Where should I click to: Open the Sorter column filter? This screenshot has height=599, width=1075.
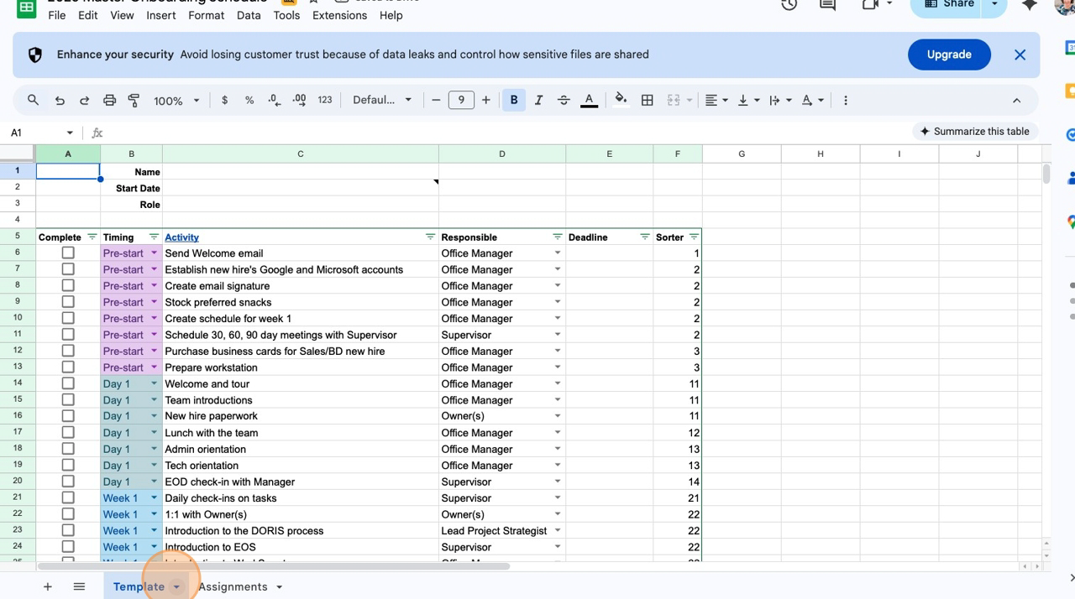694,237
